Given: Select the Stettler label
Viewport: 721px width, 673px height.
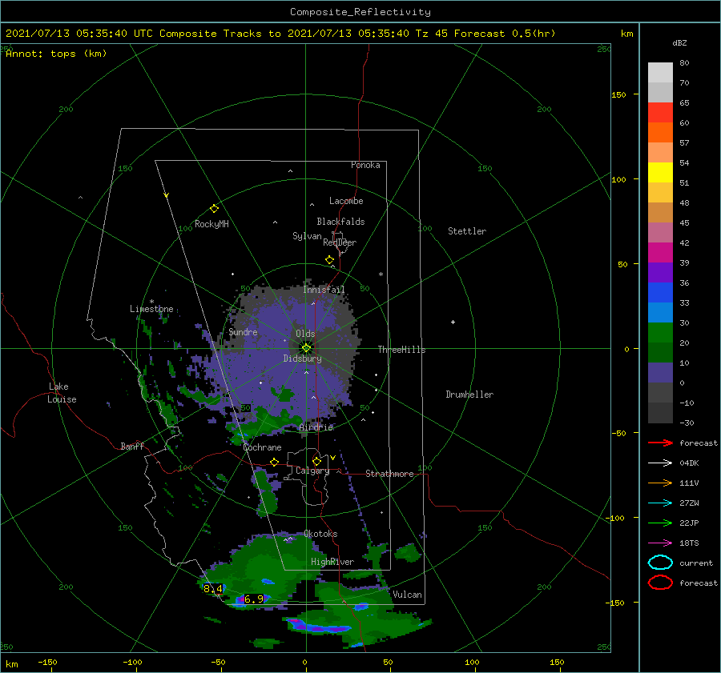Looking at the screenshot, I should 467,231.
